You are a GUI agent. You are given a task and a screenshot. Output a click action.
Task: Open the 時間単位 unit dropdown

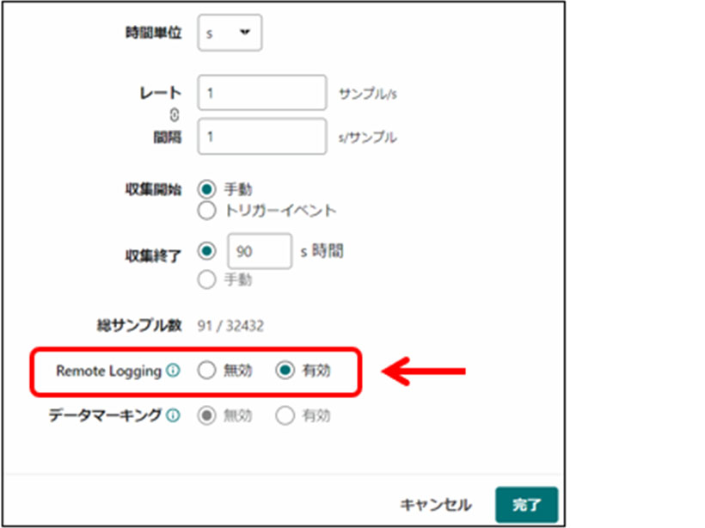[x=230, y=33]
